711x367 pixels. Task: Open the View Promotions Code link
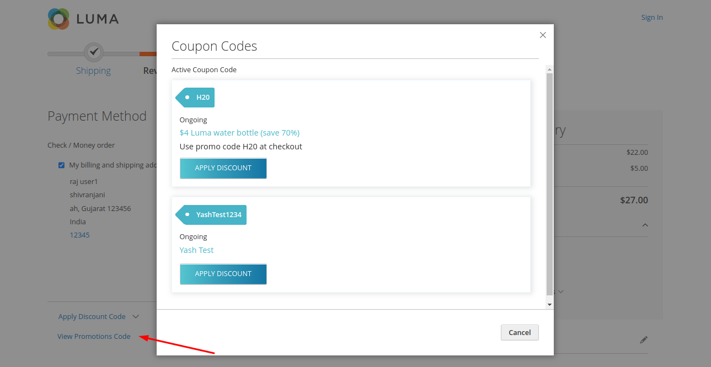coord(94,337)
